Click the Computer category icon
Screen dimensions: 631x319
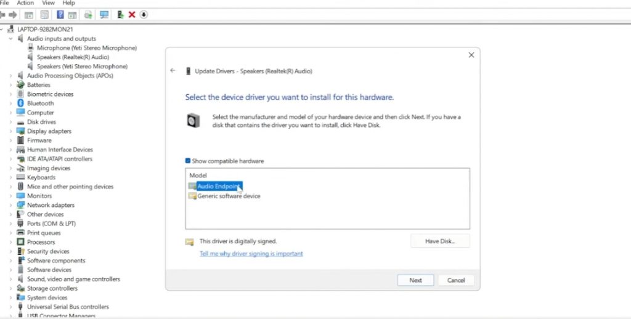pos(20,113)
